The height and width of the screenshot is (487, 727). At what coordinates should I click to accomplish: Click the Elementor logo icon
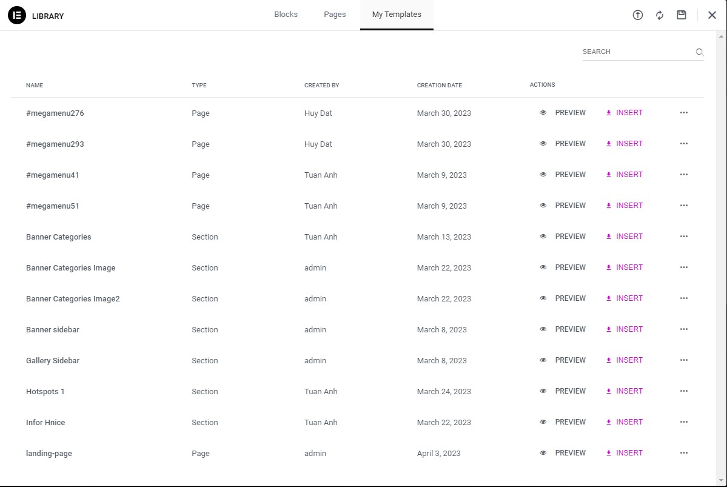coord(17,15)
